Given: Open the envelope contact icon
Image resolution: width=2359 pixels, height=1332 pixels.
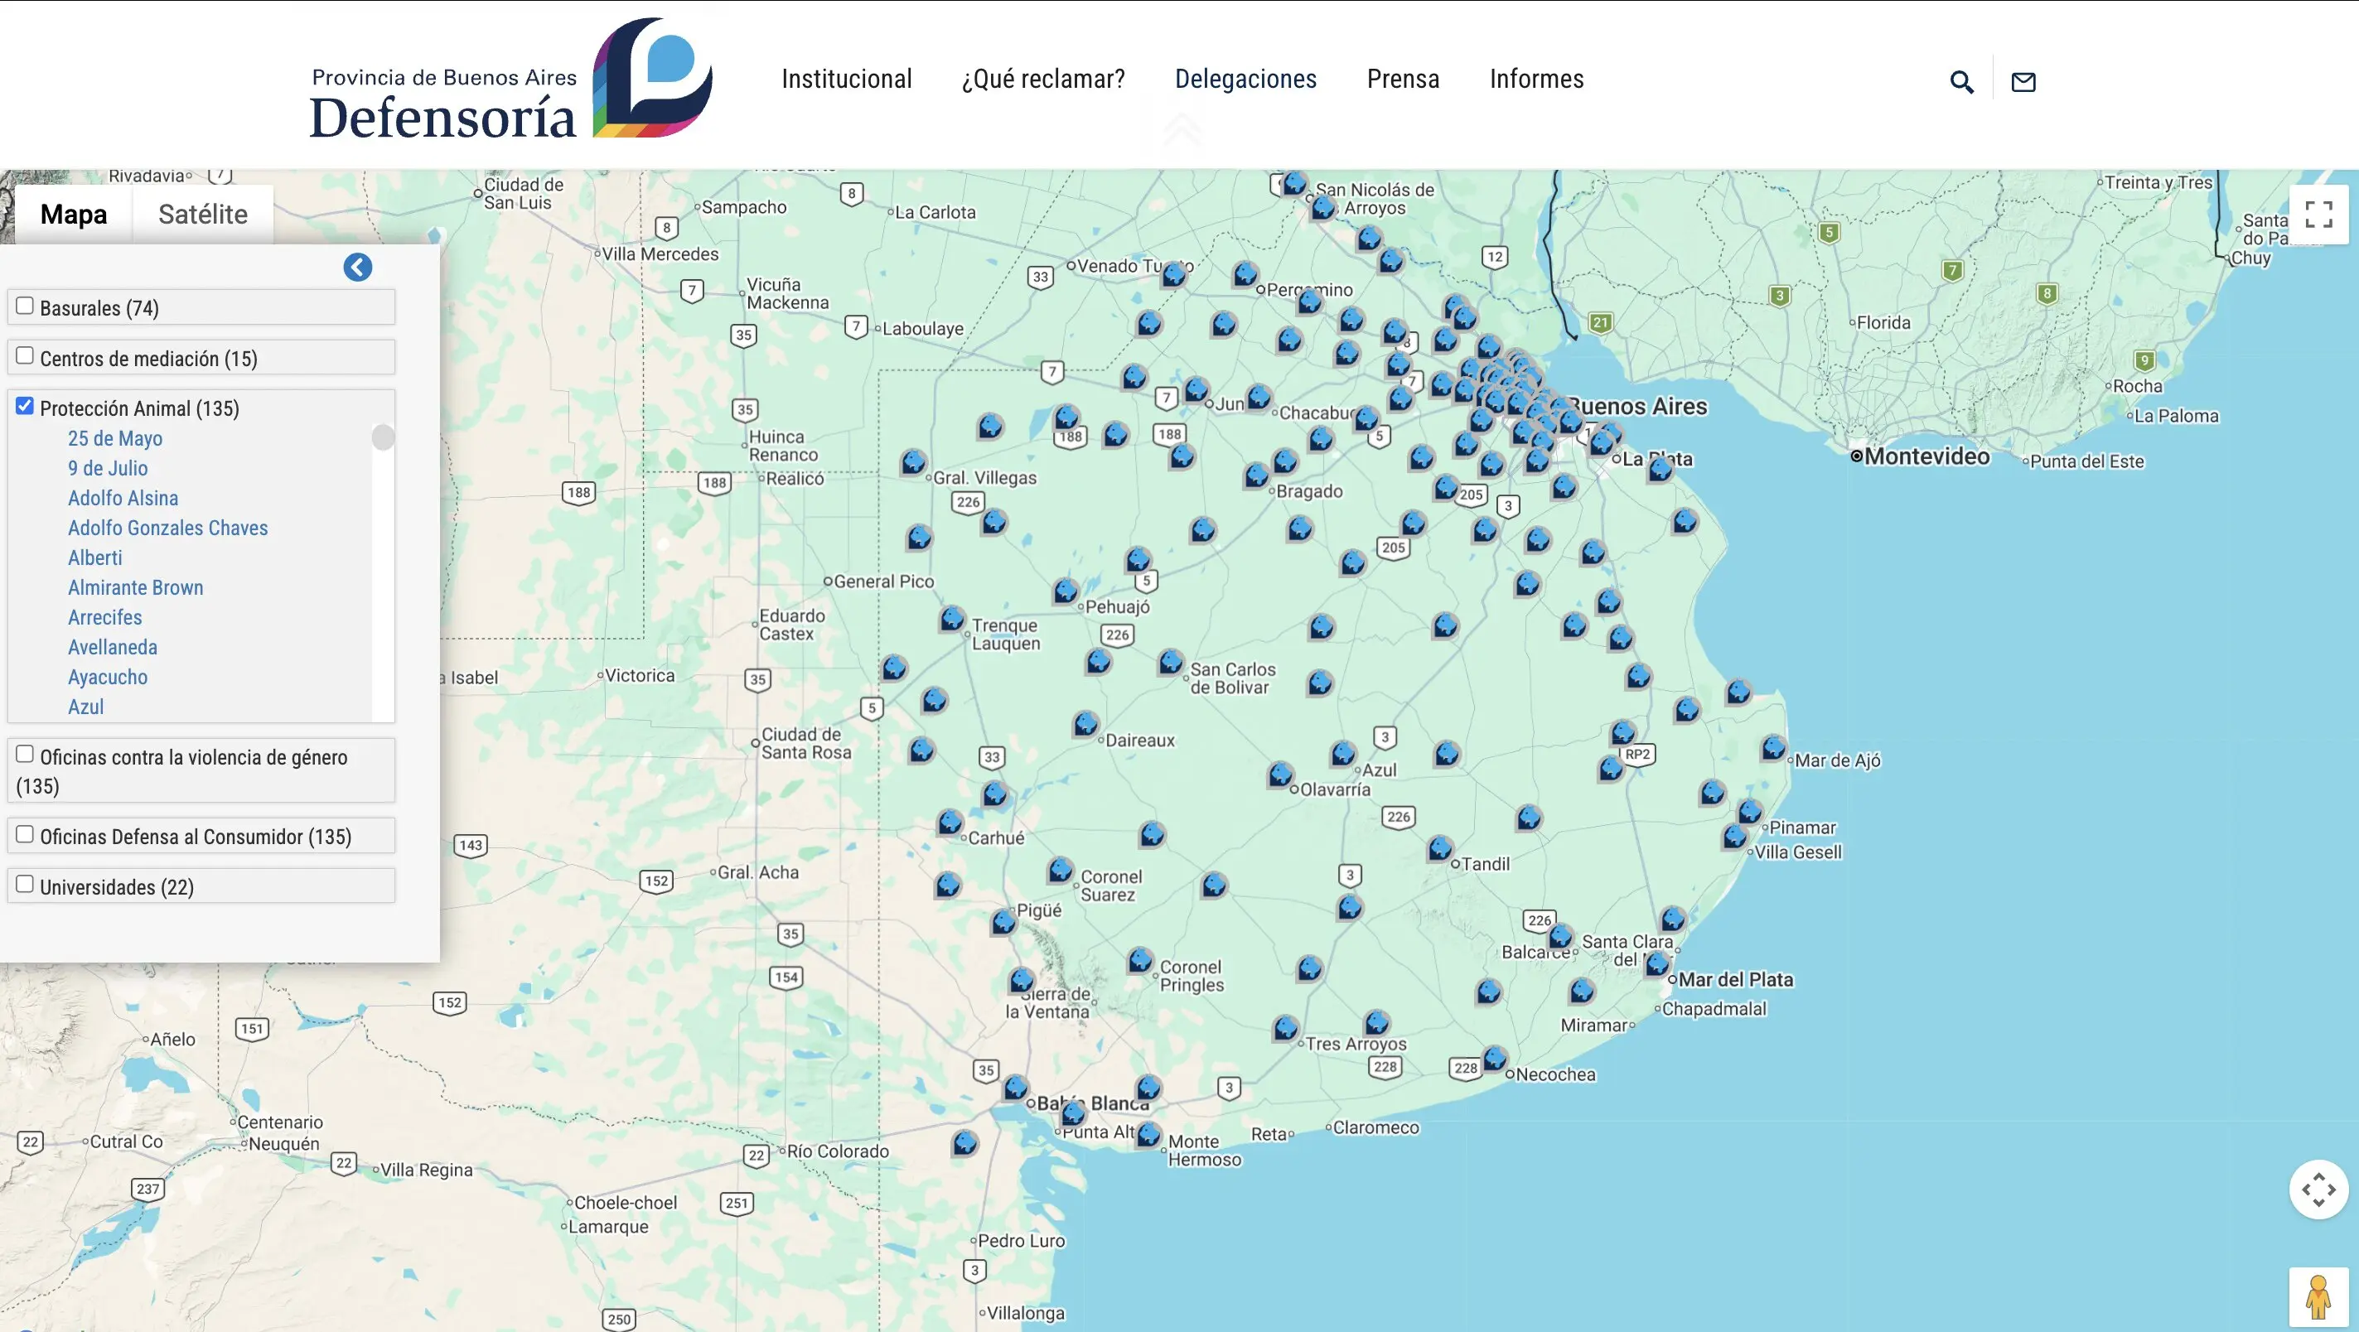Looking at the screenshot, I should 2023,81.
